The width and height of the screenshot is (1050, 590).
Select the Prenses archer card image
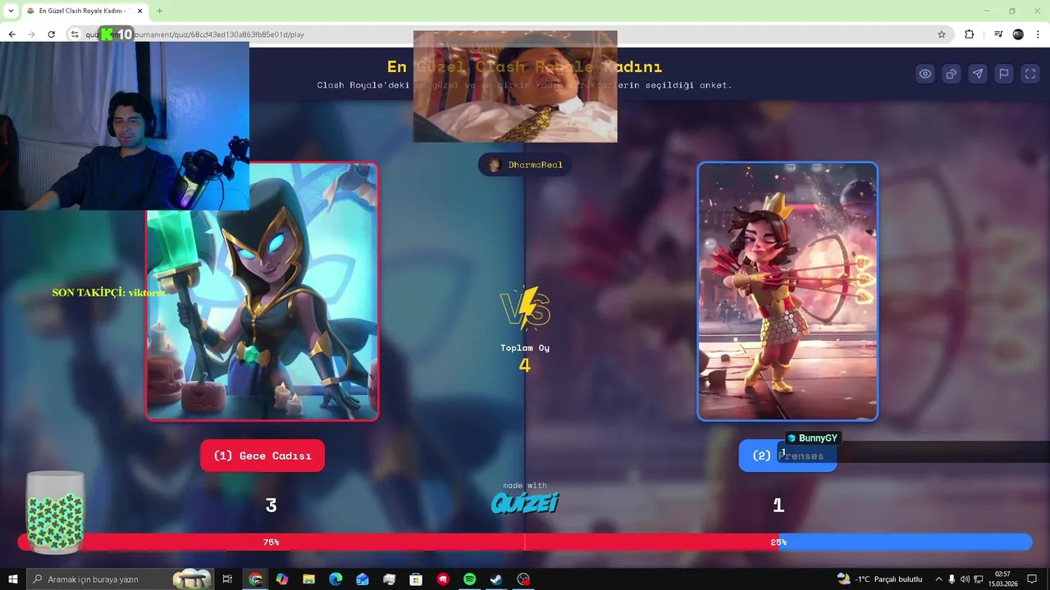click(x=787, y=291)
